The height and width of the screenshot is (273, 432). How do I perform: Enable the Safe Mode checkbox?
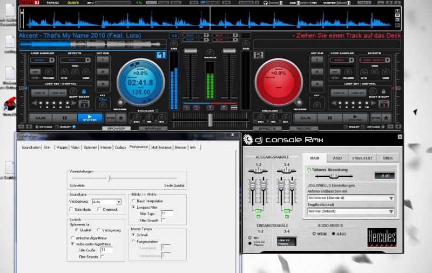pos(71,210)
